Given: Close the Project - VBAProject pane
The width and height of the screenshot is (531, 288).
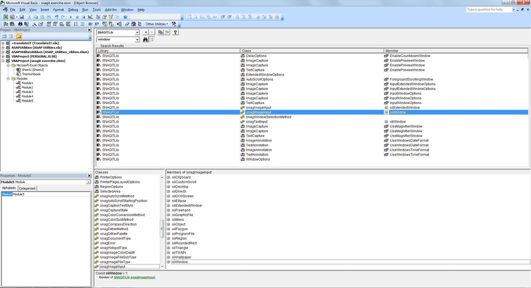Looking at the screenshot, I should (89, 30).
